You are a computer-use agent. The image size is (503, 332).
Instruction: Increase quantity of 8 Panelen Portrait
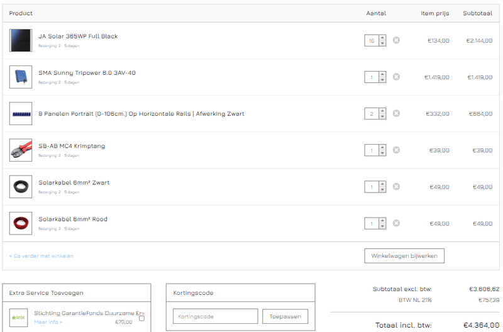point(382,111)
